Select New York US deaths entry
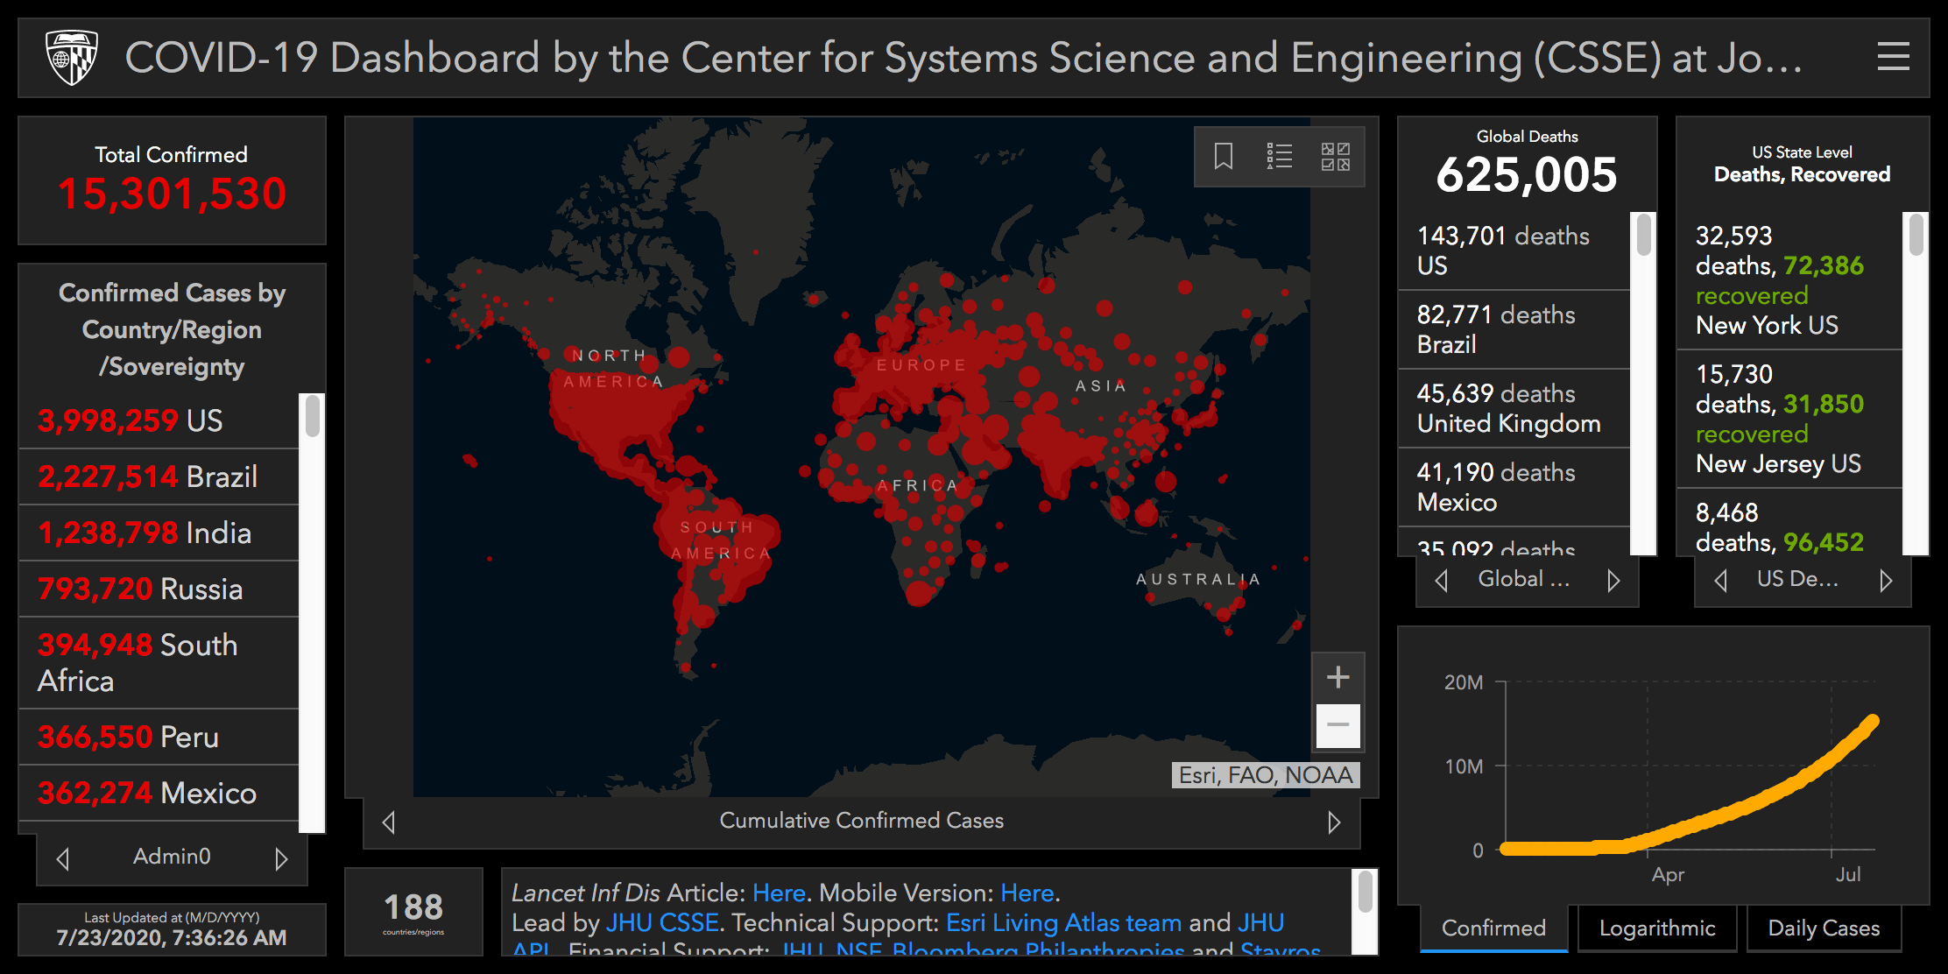Image resolution: width=1948 pixels, height=974 pixels. pyautogui.click(x=1789, y=280)
